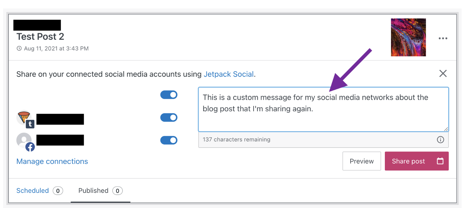464x208 pixels.
Task: Click the clock icon beside the post date
Action: (x=19, y=48)
